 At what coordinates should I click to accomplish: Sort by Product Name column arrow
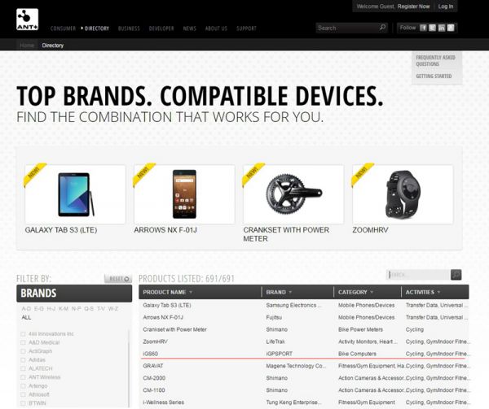pyautogui.click(x=191, y=293)
